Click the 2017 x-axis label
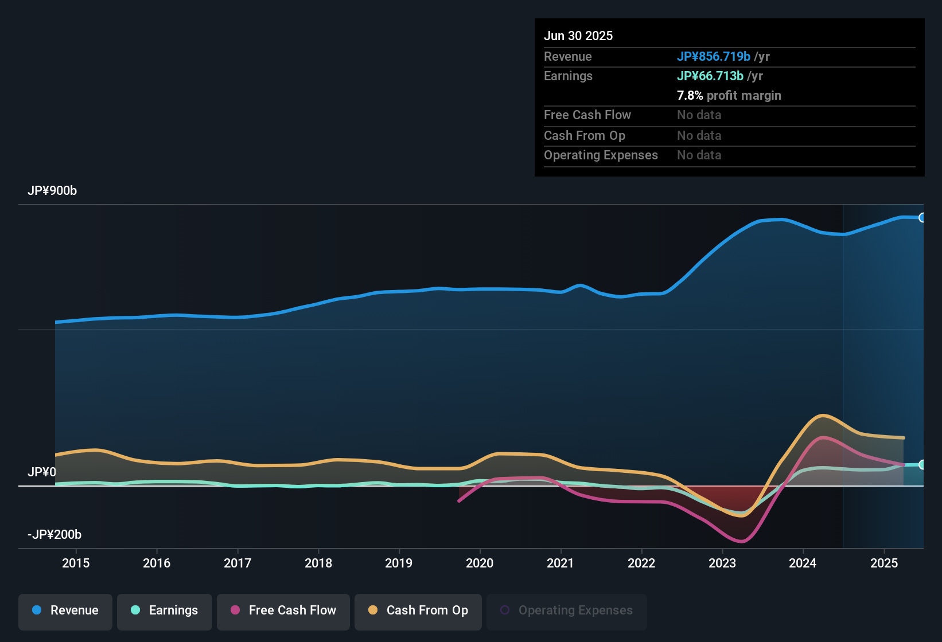This screenshot has height=642, width=942. pyautogui.click(x=238, y=563)
